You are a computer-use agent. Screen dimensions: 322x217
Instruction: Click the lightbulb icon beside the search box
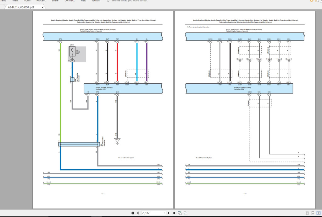tap(108, 1)
